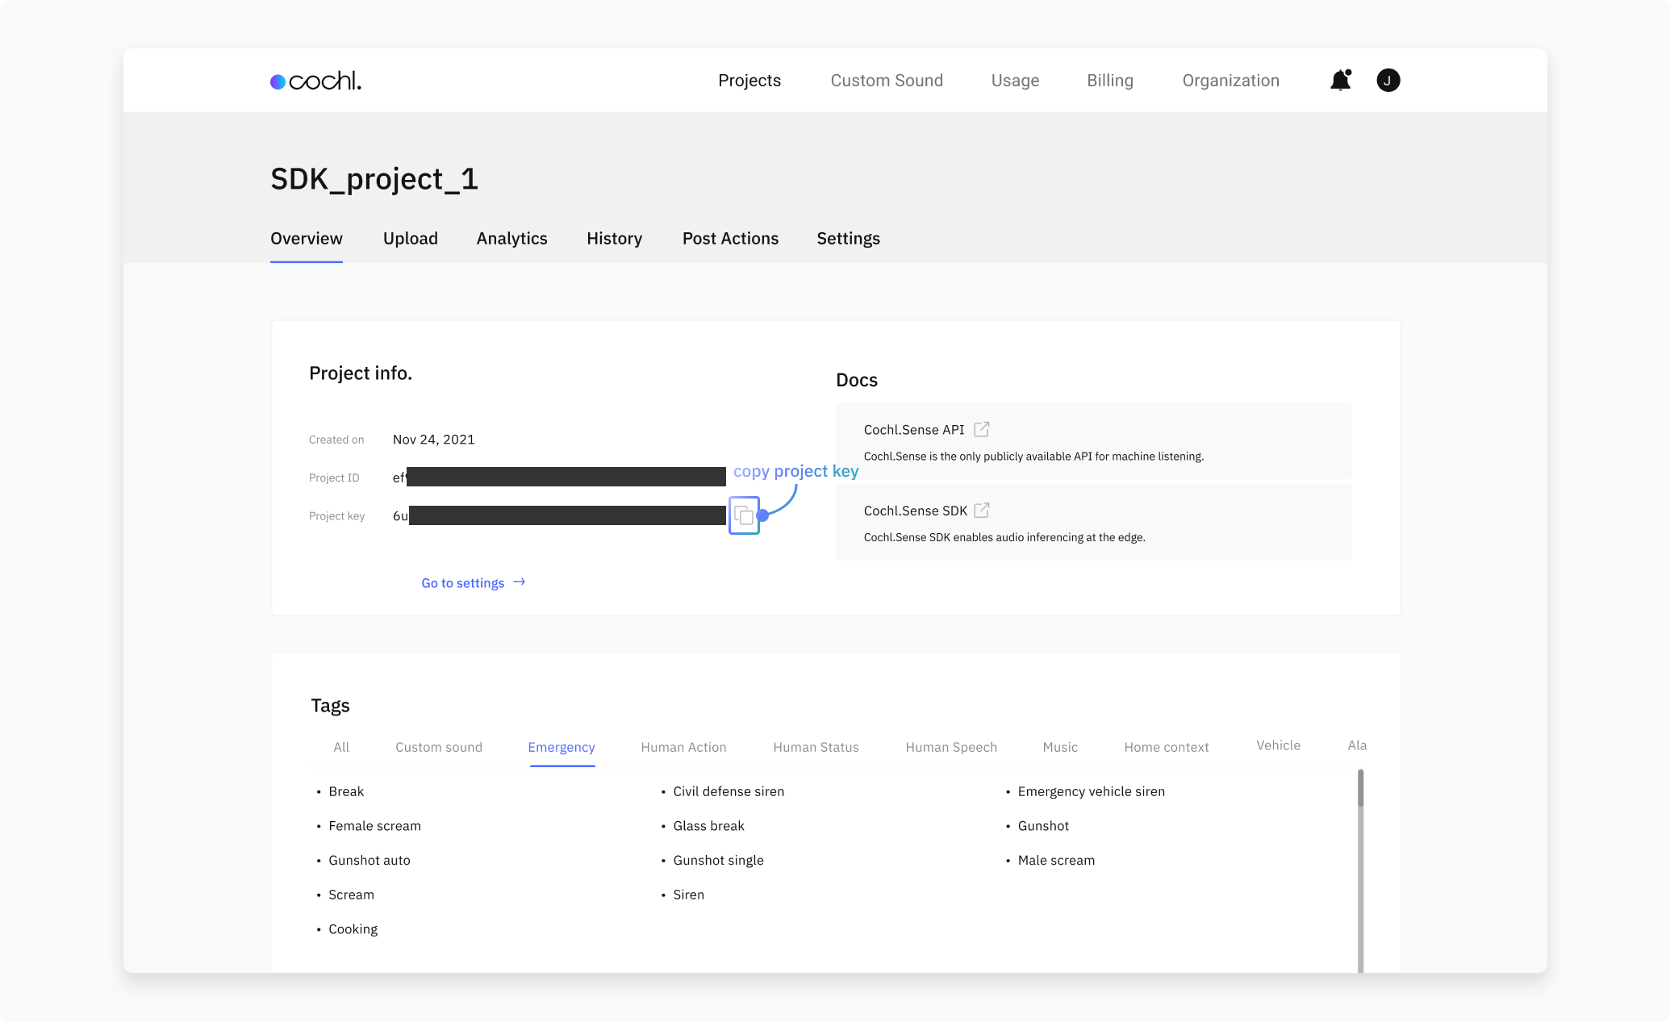Select the Overview tab
Viewport: 1670px width, 1022px height.
click(307, 239)
